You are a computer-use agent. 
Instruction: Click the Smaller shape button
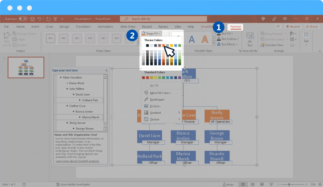pos(20,45)
